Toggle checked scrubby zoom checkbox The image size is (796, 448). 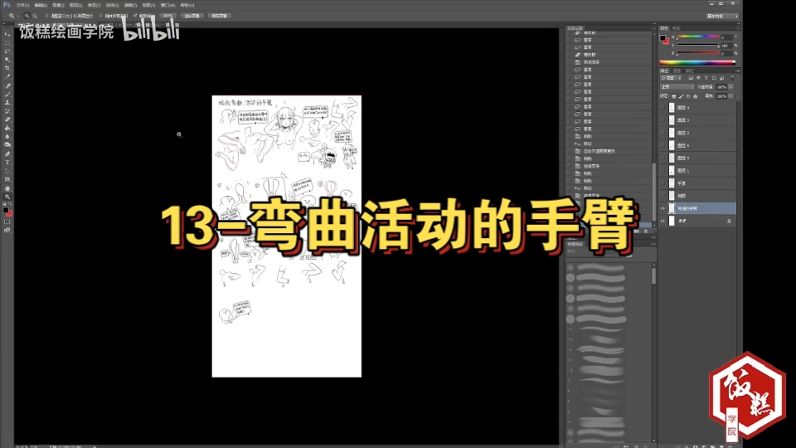tap(135, 16)
